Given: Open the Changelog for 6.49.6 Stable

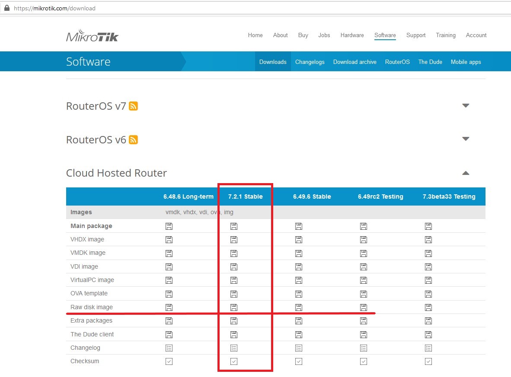Looking at the screenshot, I should (x=299, y=348).
